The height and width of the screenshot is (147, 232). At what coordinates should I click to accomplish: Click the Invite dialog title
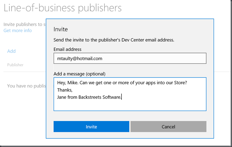tap(61, 29)
